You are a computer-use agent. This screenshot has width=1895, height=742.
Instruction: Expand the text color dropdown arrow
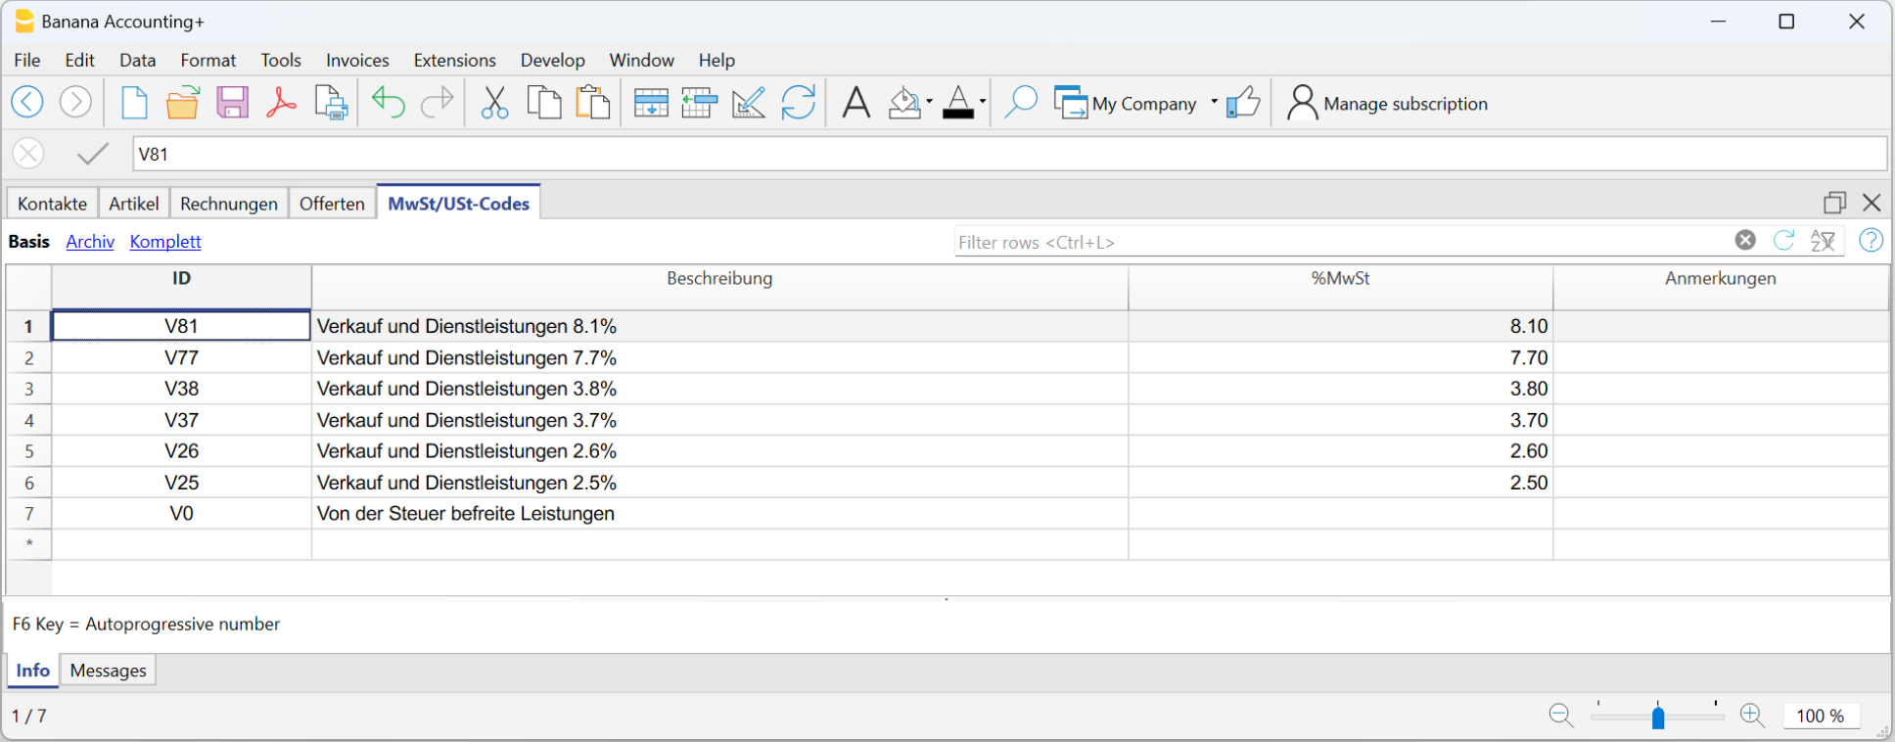coord(983,102)
